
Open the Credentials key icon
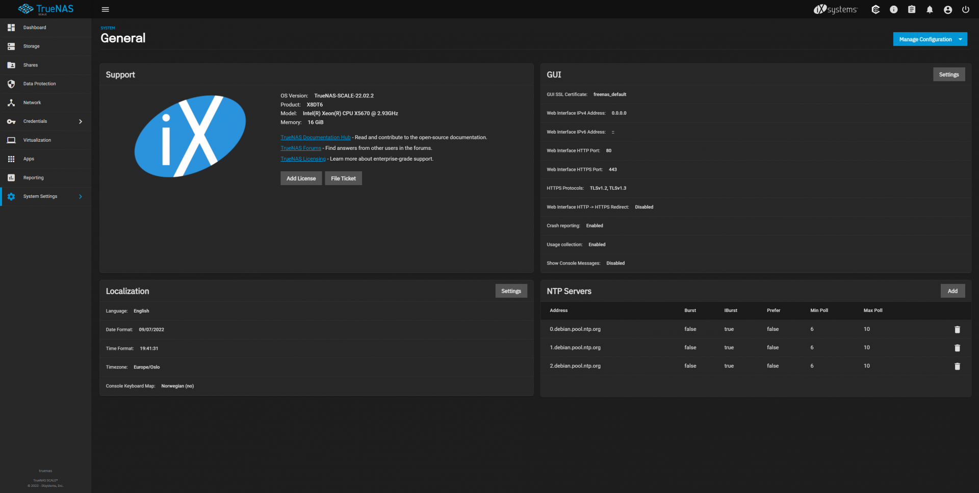click(11, 121)
